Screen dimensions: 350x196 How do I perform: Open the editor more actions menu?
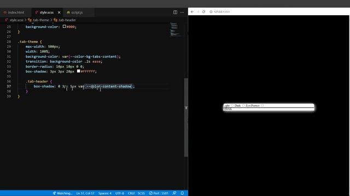182,13
